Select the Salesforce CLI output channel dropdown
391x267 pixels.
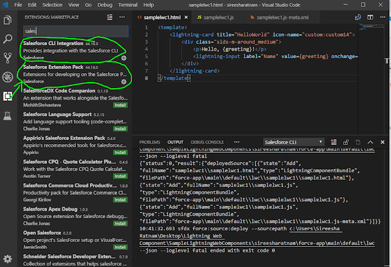pyautogui.click(x=294, y=142)
